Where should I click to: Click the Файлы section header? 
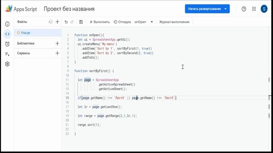tap(22, 22)
